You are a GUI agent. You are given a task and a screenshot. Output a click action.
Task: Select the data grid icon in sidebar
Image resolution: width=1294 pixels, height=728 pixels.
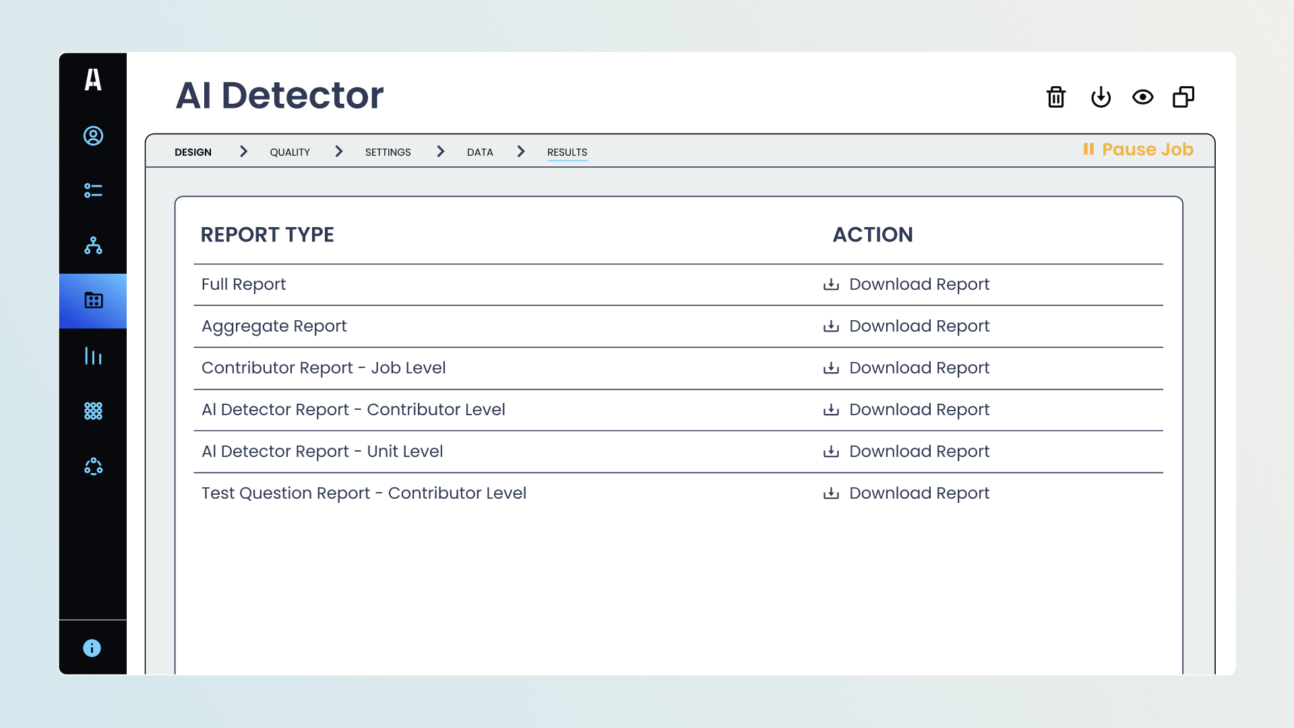click(x=92, y=411)
